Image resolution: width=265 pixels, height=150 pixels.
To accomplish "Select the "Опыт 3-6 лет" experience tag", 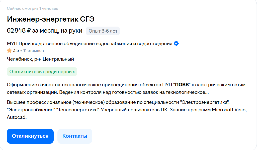I will point(103,31).
